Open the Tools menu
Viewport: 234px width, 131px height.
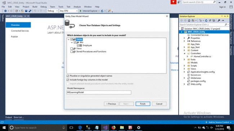point(61,7)
